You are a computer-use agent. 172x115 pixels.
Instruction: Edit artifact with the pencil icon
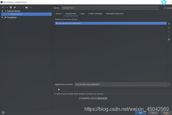[x=169, y=39]
